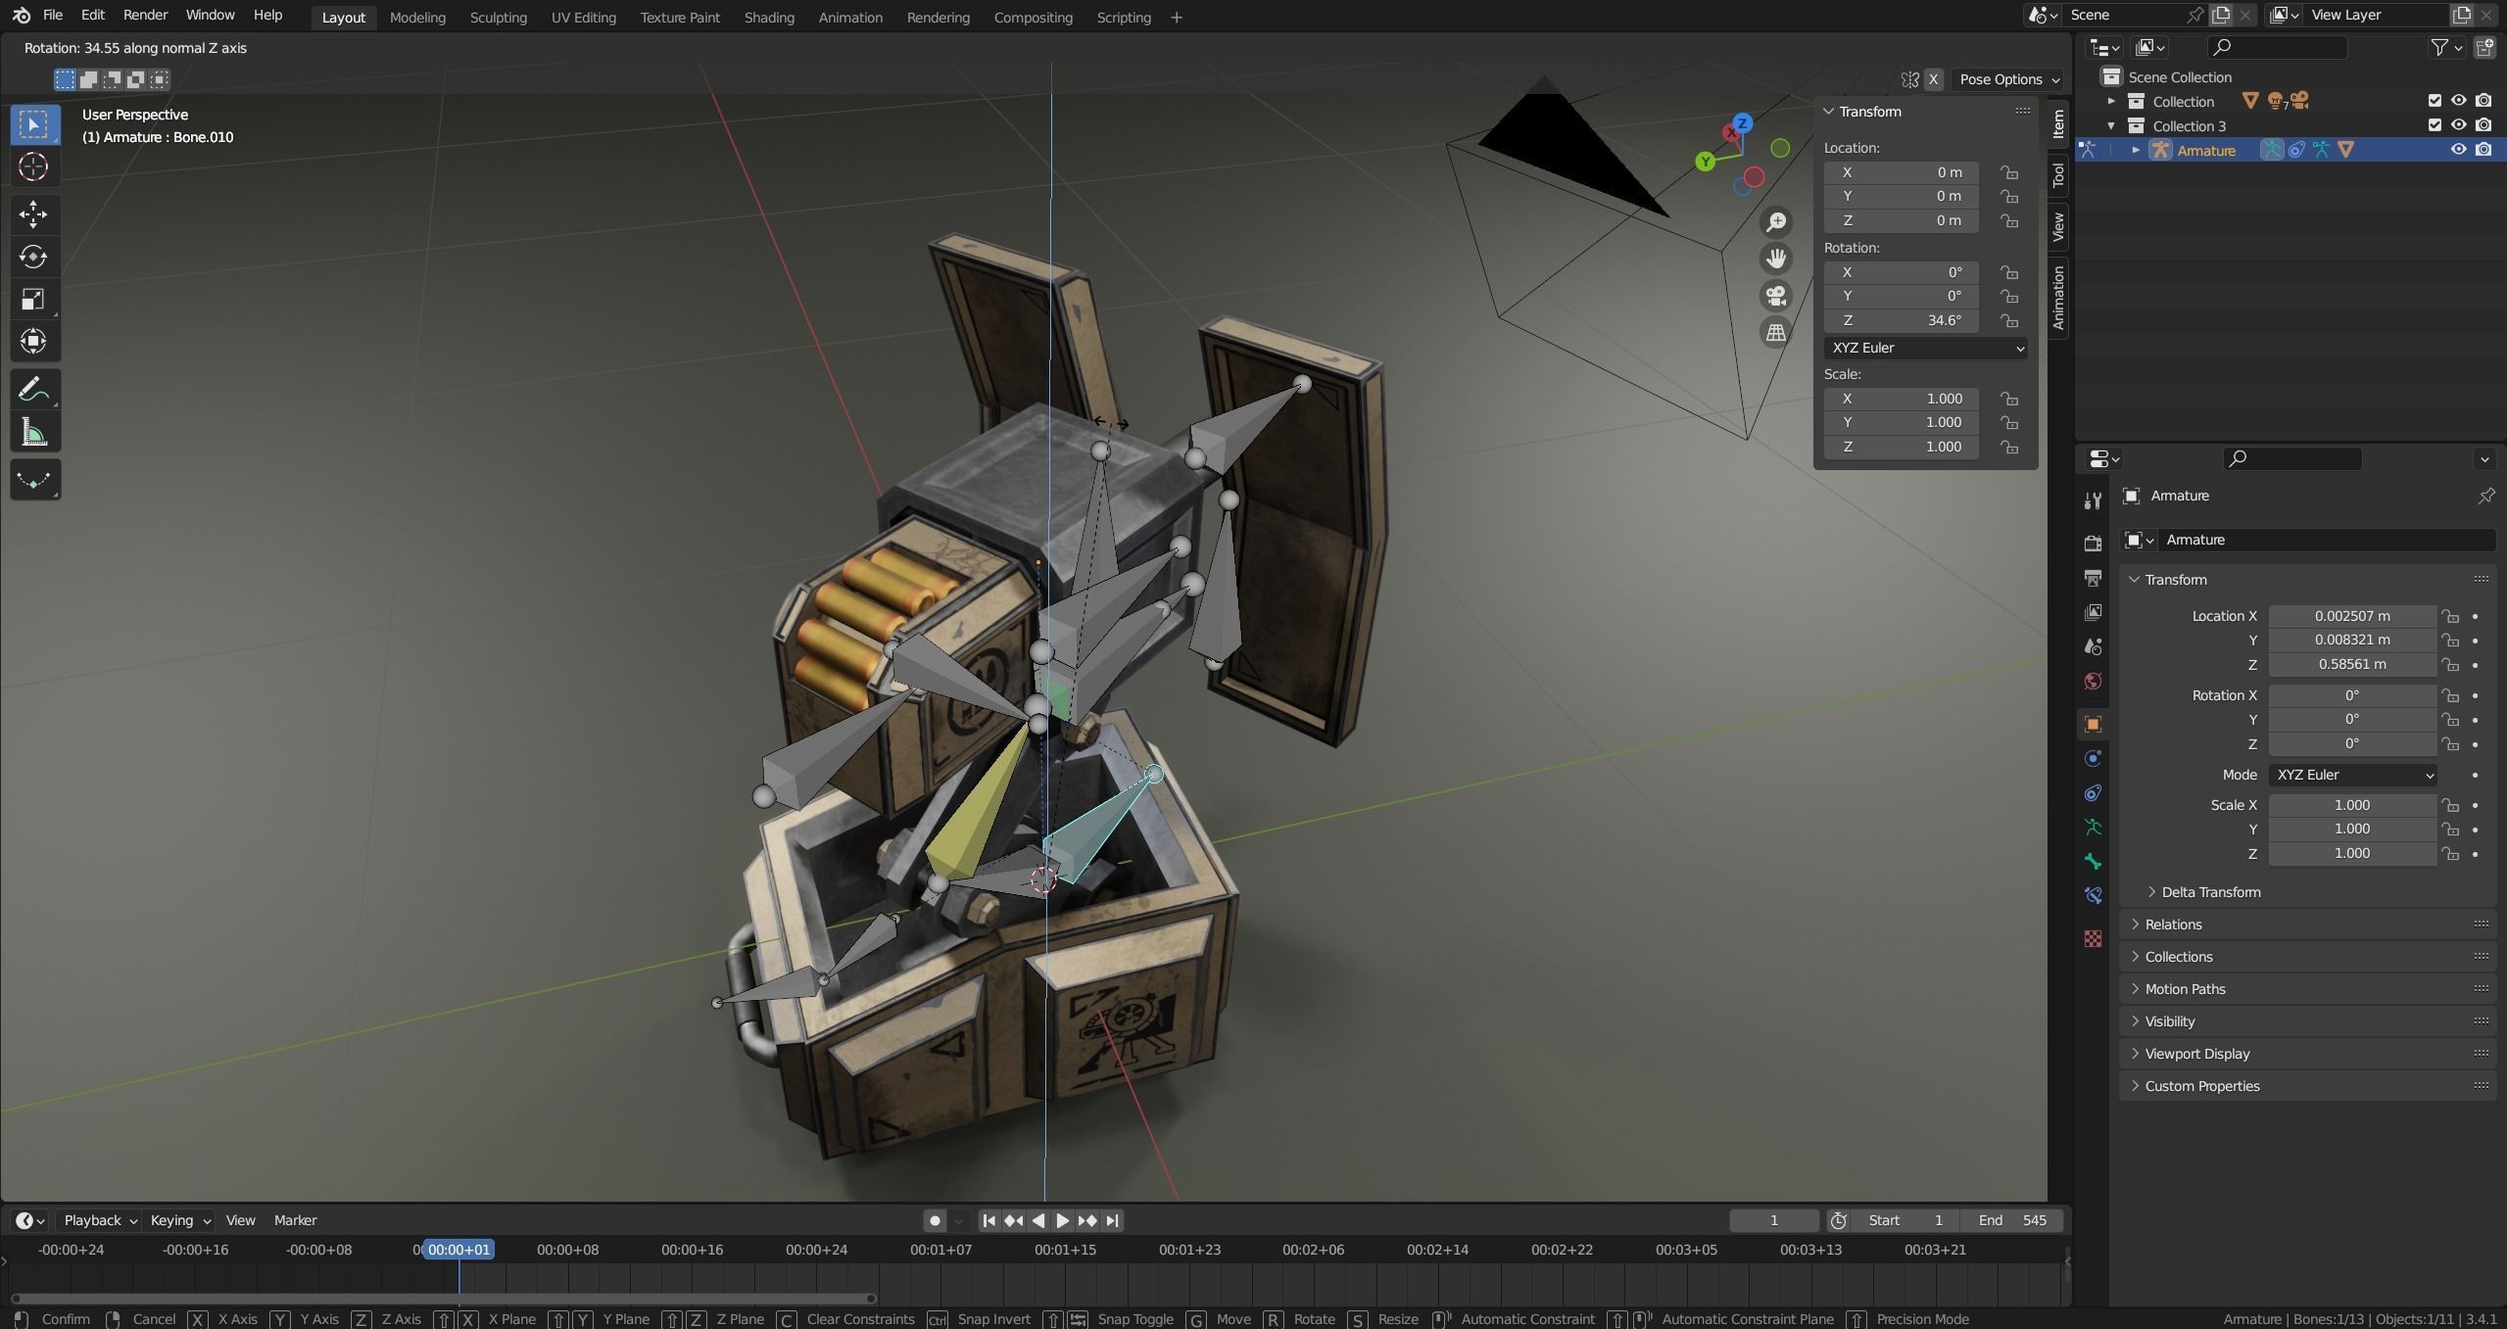Uncheck Collection exclude-from-view-layer checkbox

pyautogui.click(x=2435, y=101)
